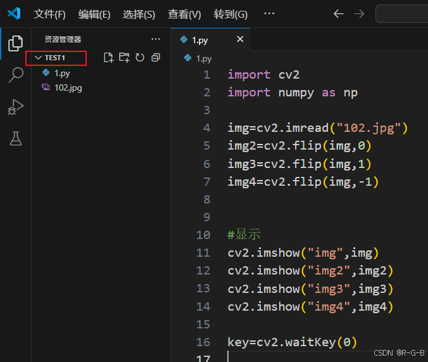Open the Testing flask view
The height and width of the screenshot is (362, 428).
click(x=16, y=138)
